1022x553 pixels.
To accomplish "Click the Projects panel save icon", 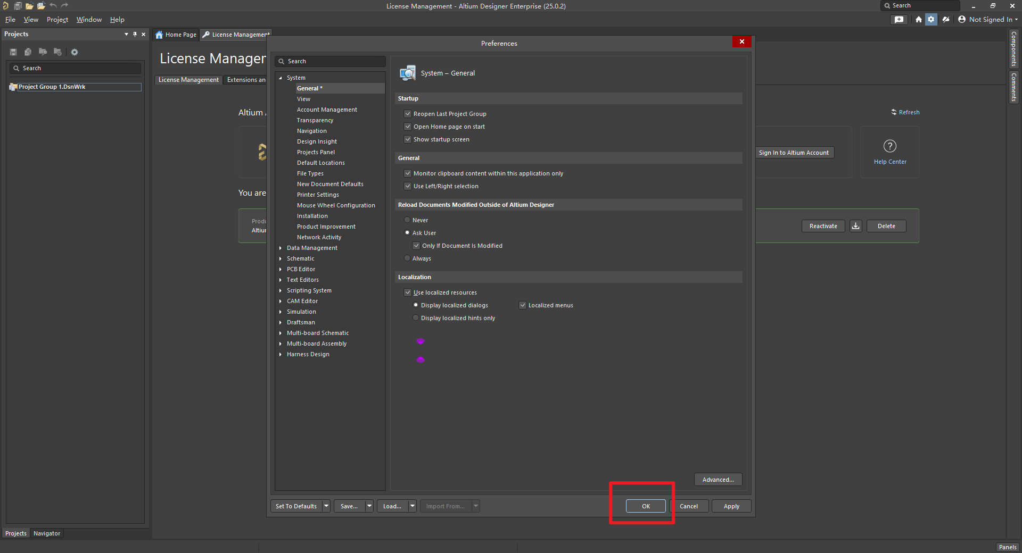I will (x=13, y=52).
